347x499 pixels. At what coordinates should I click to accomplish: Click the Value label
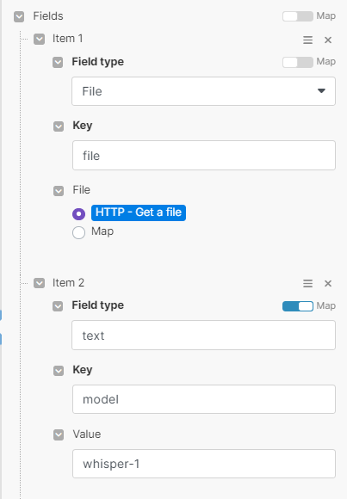pos(87,434)
